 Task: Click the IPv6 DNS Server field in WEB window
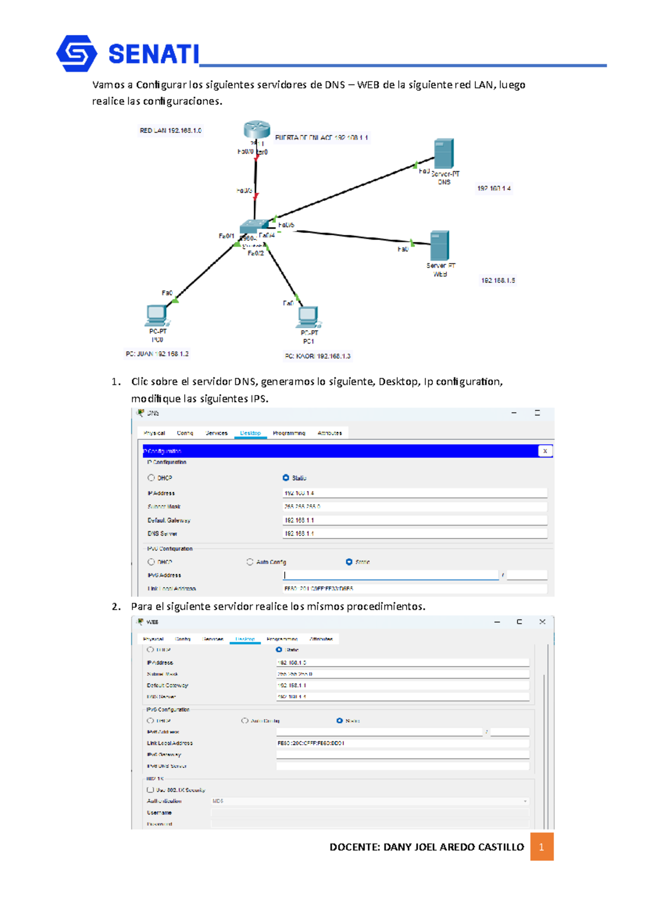[403, 765]
